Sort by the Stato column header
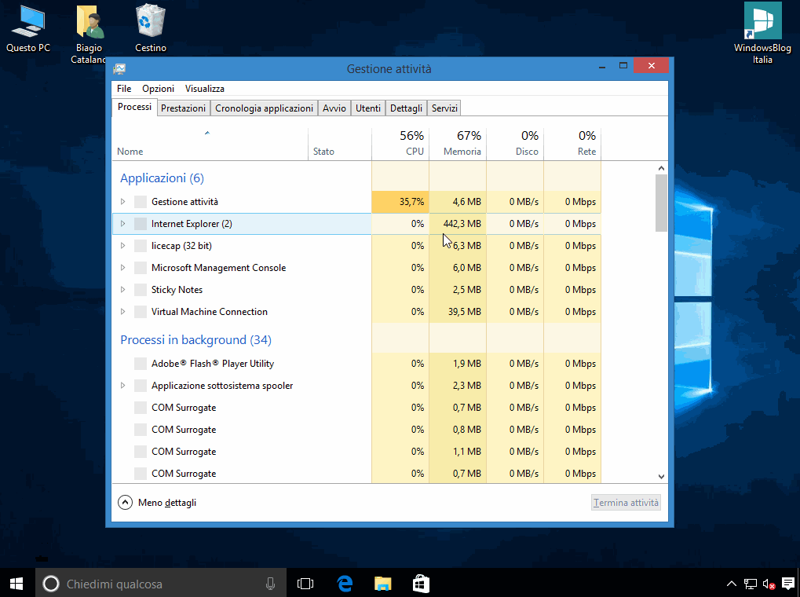800x597 pixels. 339,144
